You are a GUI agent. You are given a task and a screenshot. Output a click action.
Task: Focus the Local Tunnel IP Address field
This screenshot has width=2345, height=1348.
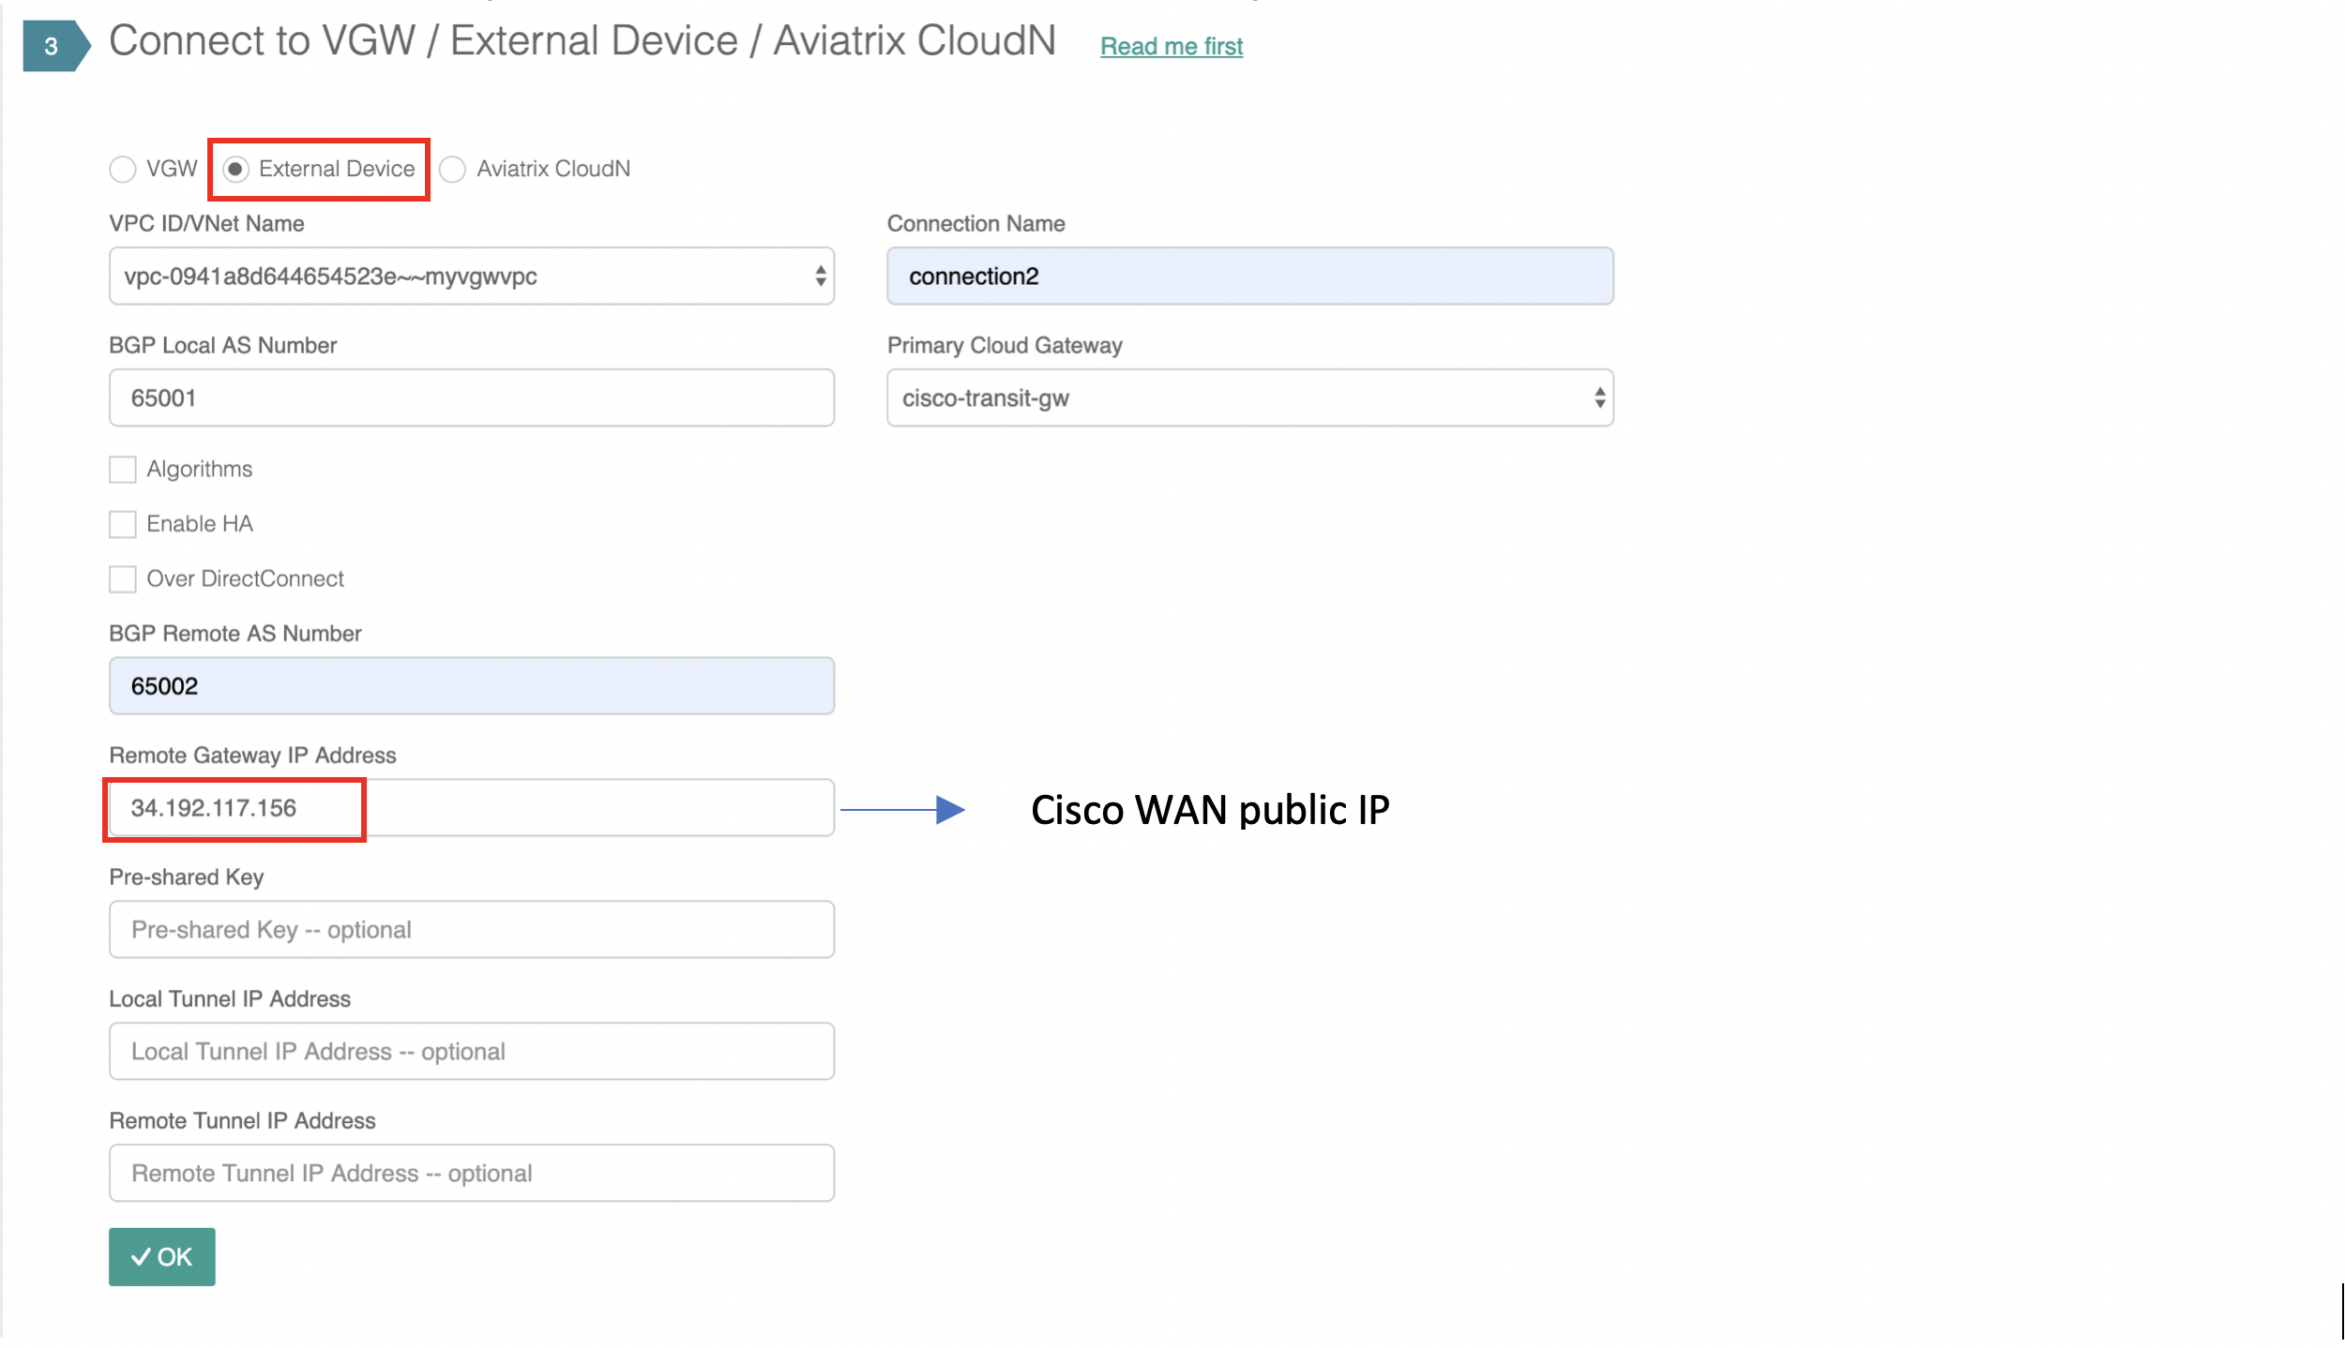pyautogui.click(x=472, y=1052)
